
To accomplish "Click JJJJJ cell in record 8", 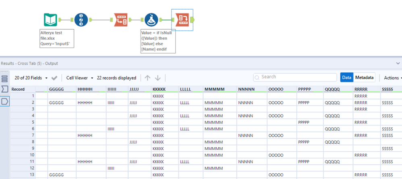I will 140,142.
